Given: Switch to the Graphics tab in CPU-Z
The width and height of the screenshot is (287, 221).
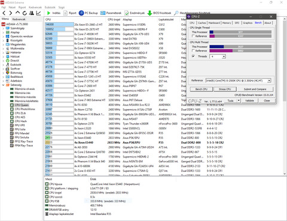Looking at the screenshot, I should coord(248,23).
